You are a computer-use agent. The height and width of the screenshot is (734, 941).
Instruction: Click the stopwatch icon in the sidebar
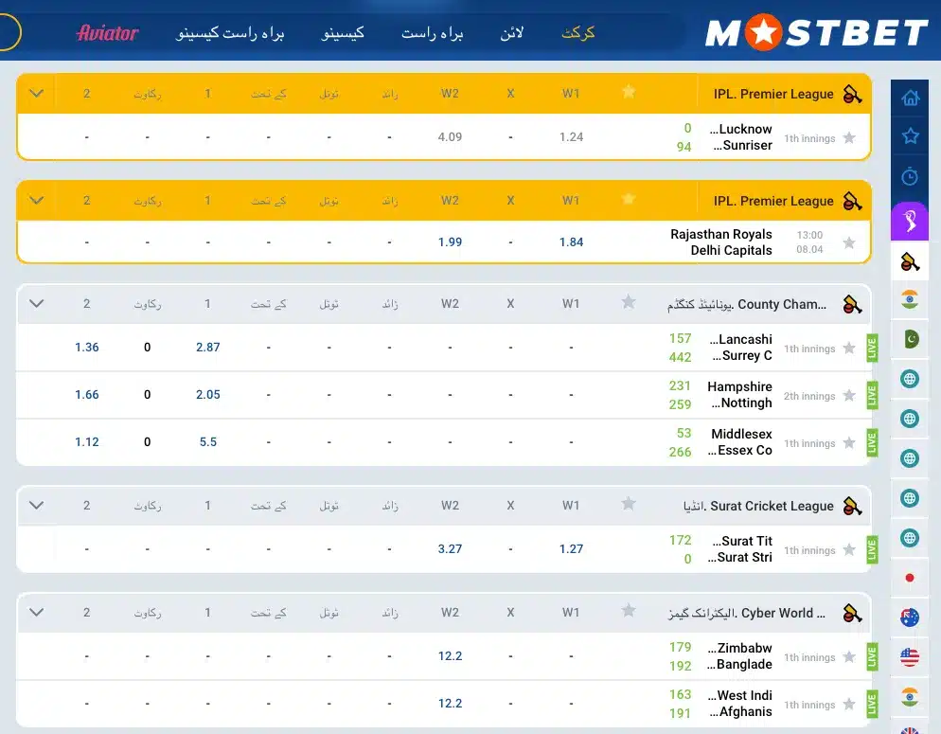(x=910, y=176)
